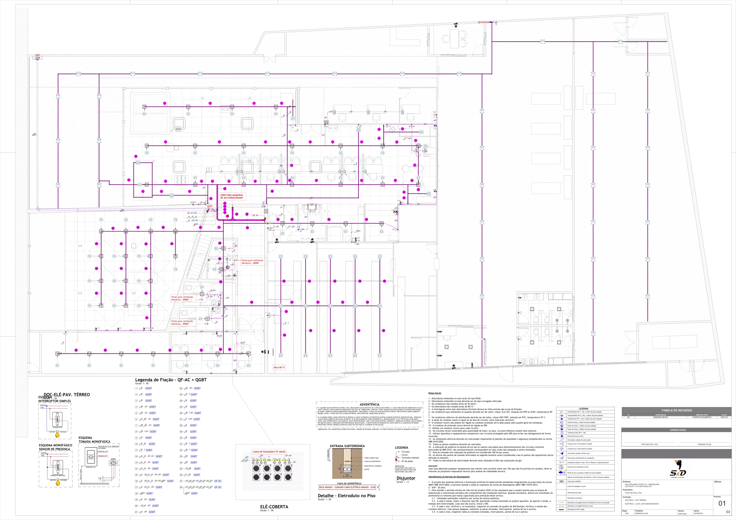Viewport: 736px width, 520px height.
Task: Click 'Corrente nominal' in Disjuntor legend
Action: coord(410,458)
